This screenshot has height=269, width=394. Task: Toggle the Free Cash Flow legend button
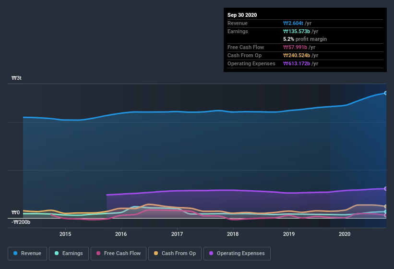click(x=119, y=253)
